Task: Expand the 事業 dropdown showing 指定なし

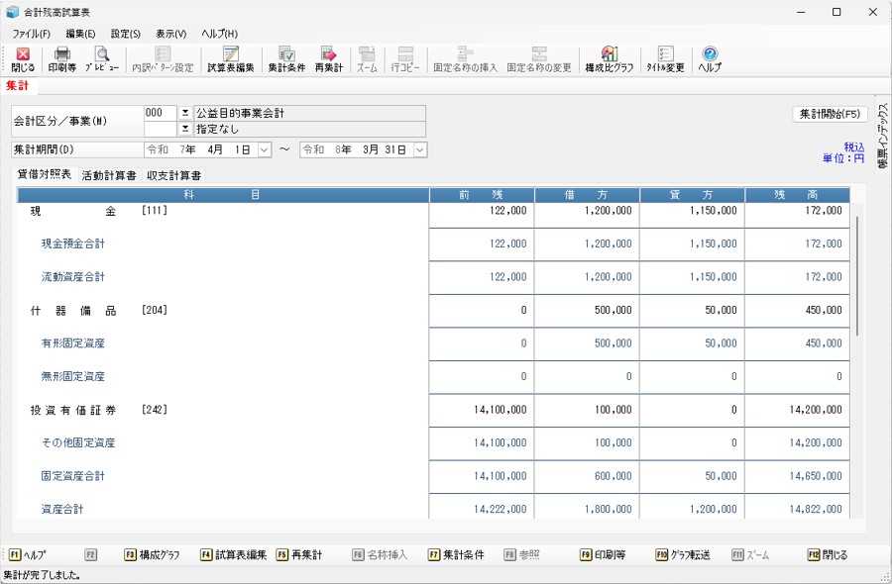Action: click(x=184, y=129)
